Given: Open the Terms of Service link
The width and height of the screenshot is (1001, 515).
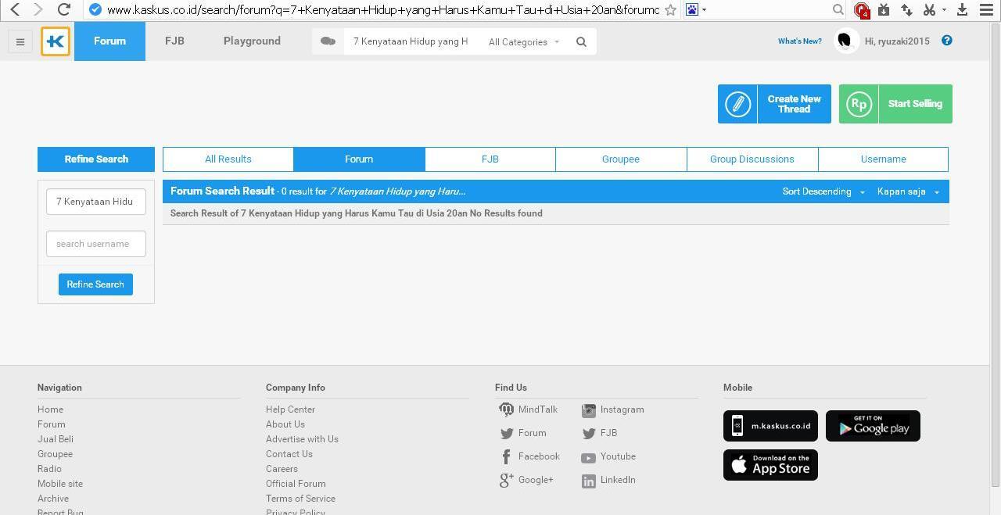Looking at the screenshot, I should click(300, 499).
